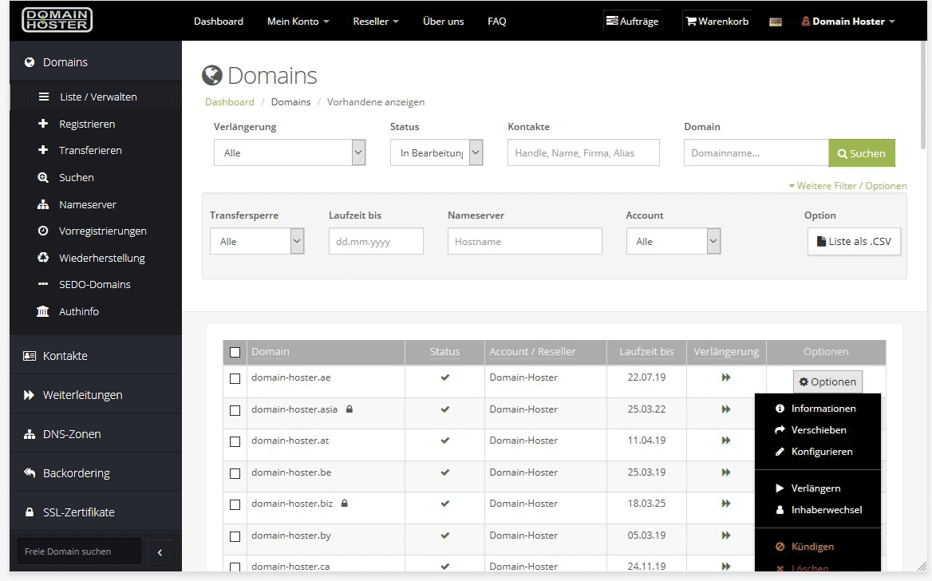The image size is (932, 581).
Task: Open the Warenkorb shopping cart
Action: (717, 22)
